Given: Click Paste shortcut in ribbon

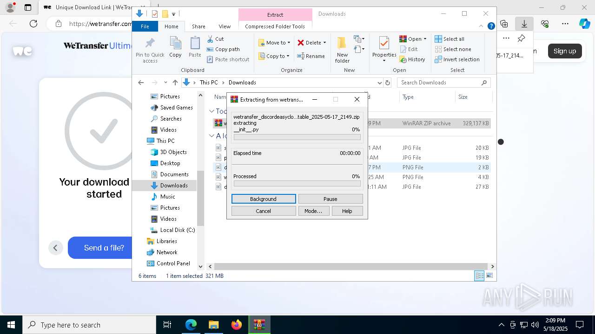Looking at the screenshot, I should 228,59.
